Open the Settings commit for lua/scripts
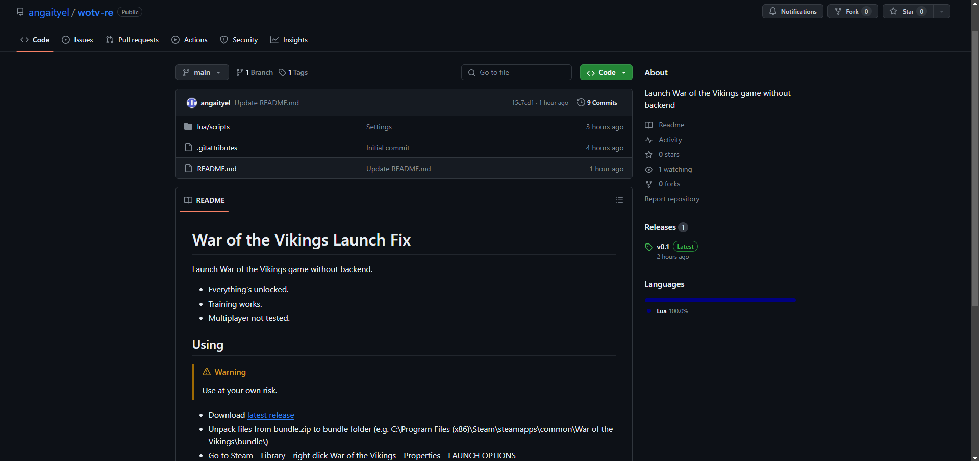Viewport: 979px width, 461px height. 379,127
